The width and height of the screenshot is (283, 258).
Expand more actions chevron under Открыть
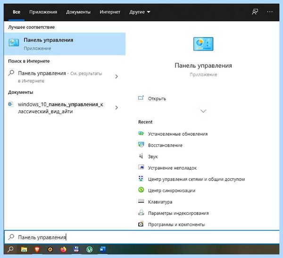click(x=203, y=111)
